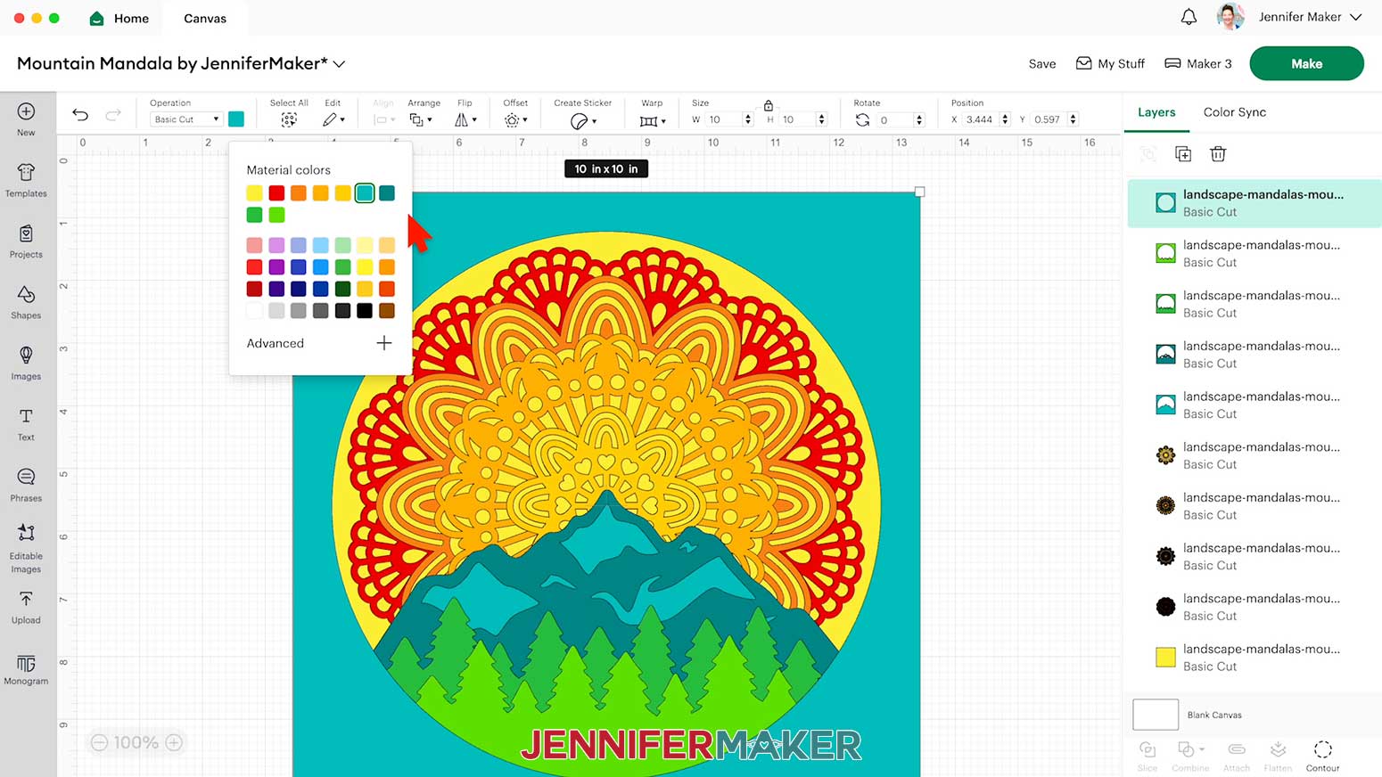Image resolution: width=1382 pixels, height=777 pixels.
Task: Click the X position input field
Action: pyautogui.click(x=981, y=119)
